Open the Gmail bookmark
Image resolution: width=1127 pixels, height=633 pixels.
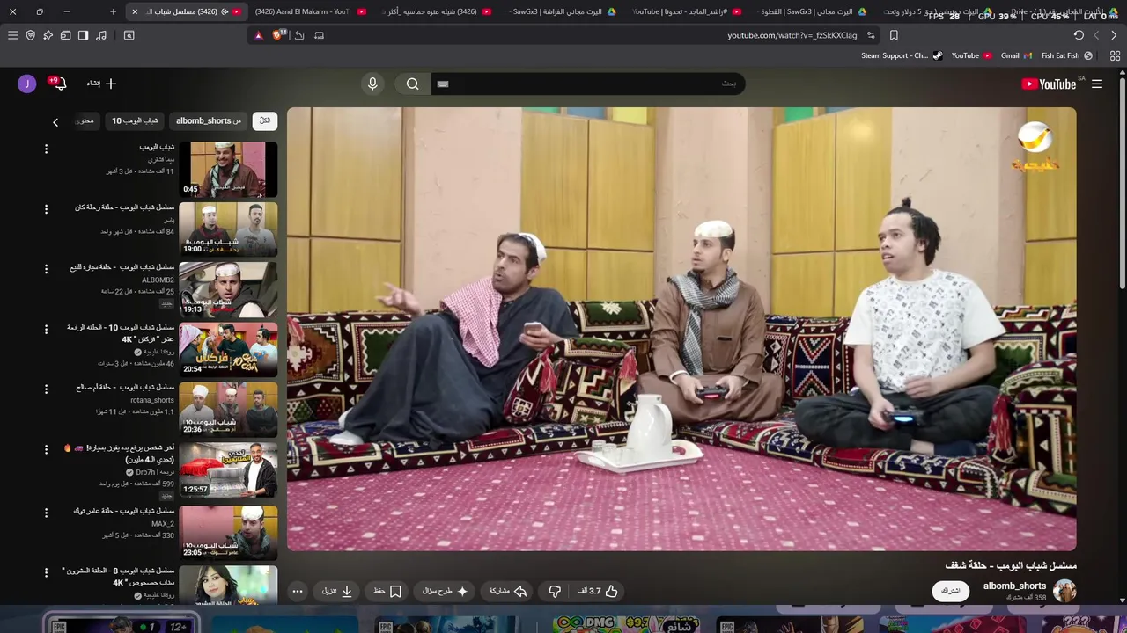pos(1016,55)
